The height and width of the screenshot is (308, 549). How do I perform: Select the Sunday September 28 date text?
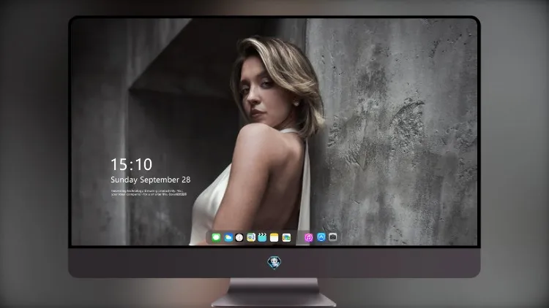coord(151,180)
